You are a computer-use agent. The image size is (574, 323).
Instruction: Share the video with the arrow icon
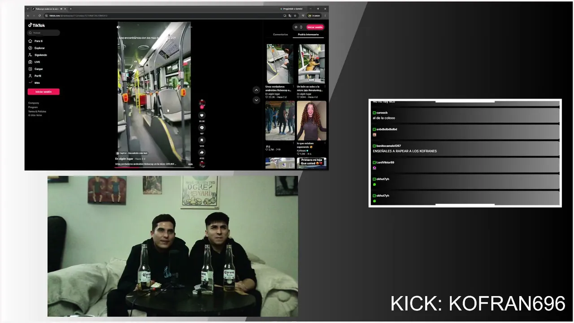click(202, 153)
